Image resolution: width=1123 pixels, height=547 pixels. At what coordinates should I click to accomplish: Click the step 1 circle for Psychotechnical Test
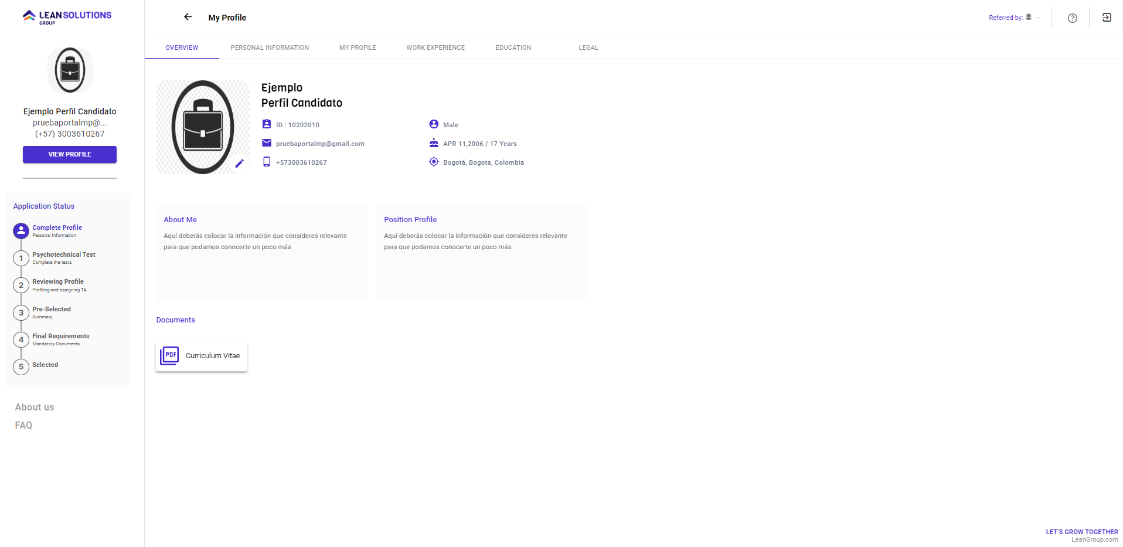click(x=21, y=258)
